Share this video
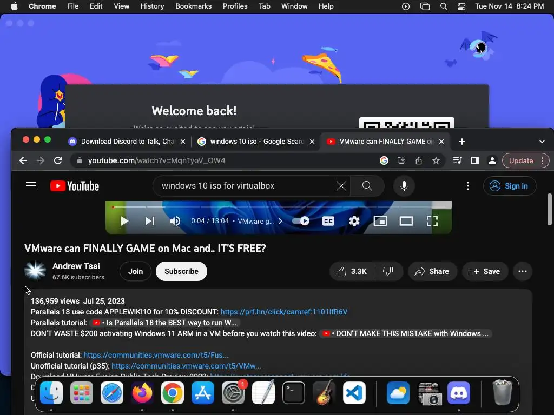Image resolution: width=554 pixels, height=415 pixels. (432, 271)
